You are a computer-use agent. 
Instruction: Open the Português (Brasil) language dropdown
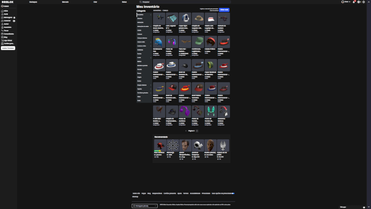pos(145,206)
